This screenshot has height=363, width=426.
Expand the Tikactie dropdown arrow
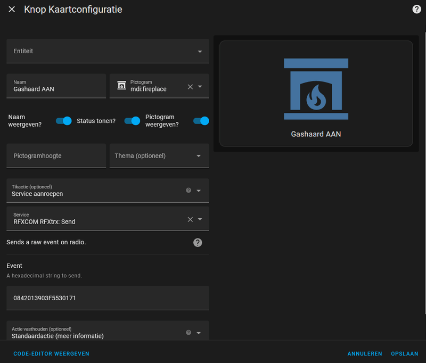(199, 191)
